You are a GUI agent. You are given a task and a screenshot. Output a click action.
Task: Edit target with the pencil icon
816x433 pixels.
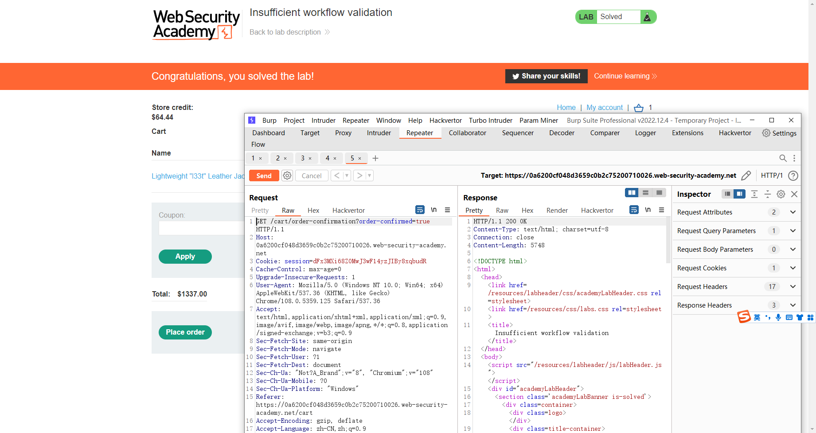point(746,176)
